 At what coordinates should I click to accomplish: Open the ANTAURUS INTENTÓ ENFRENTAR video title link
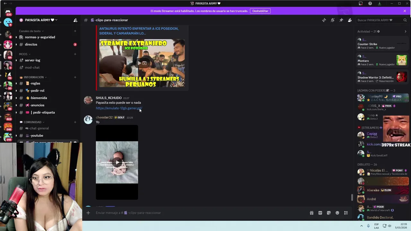139,31
